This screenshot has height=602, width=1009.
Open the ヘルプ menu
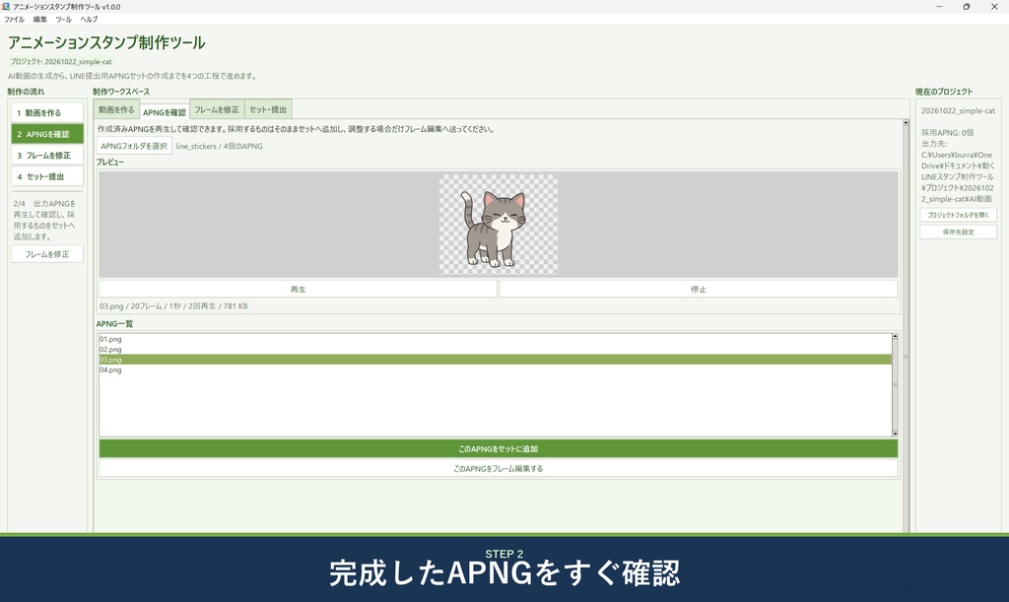pyautogui.click(x=89, y=20)
